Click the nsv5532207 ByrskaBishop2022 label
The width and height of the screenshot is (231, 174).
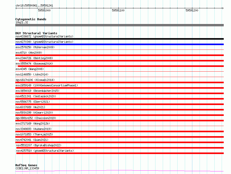coord(39,145)
